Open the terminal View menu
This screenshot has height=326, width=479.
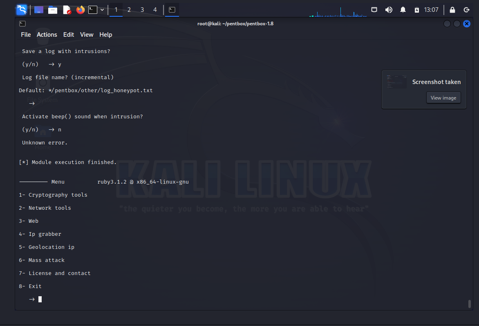(87, 35)
